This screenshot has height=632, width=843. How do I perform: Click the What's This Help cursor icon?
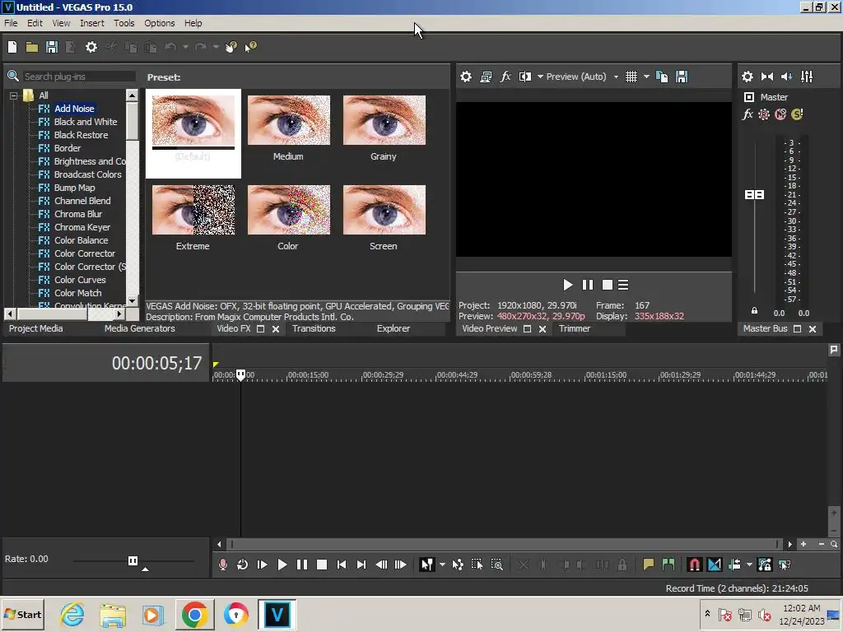(x=250, y=47)
